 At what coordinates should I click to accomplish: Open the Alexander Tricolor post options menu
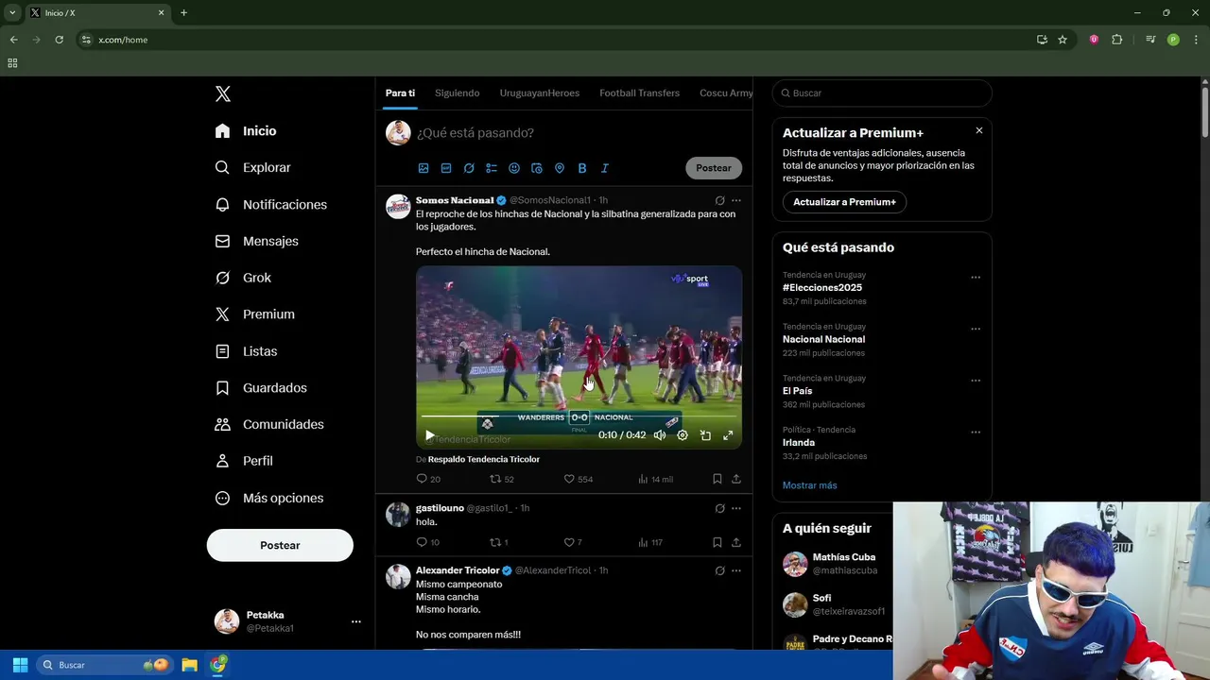point(736,570)
